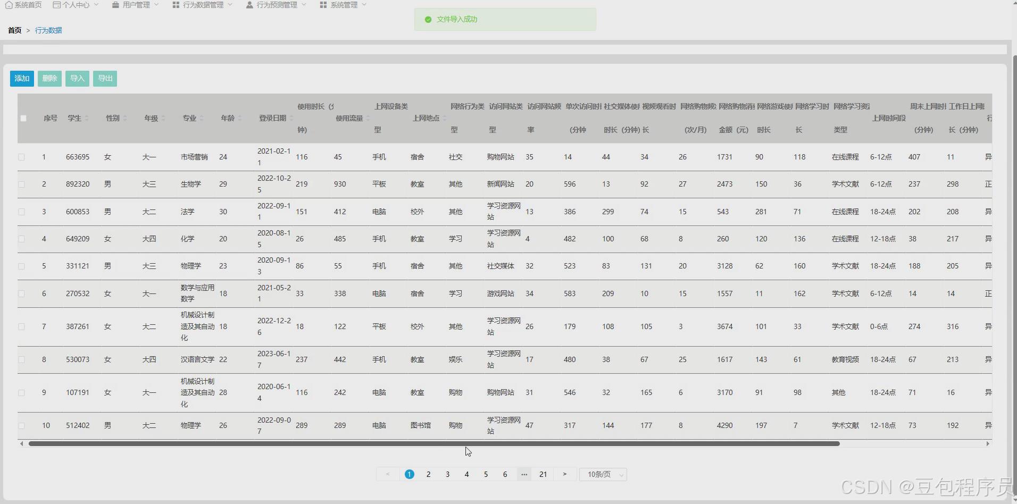Click the 汉语言文学 major cell
The width and height of the screenshot is (1017, 504).
click(x=197, y=360)
